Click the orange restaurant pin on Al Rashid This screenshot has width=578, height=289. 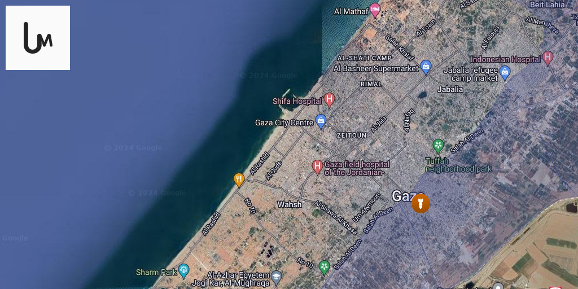tap(239, 180)
